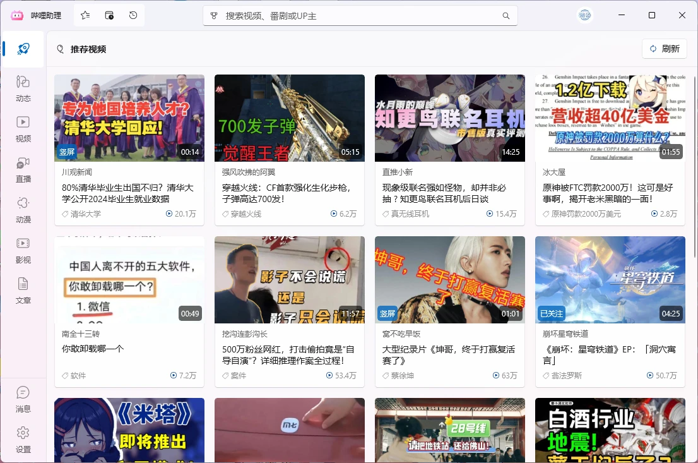This screenshot has height=463, width=698.
Task: Open 消息 messages in sidebar
Action: click(x=23, y=400)
